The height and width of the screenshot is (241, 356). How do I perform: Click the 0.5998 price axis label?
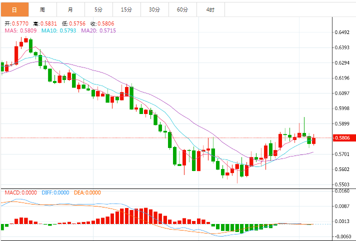click(342, 108)
